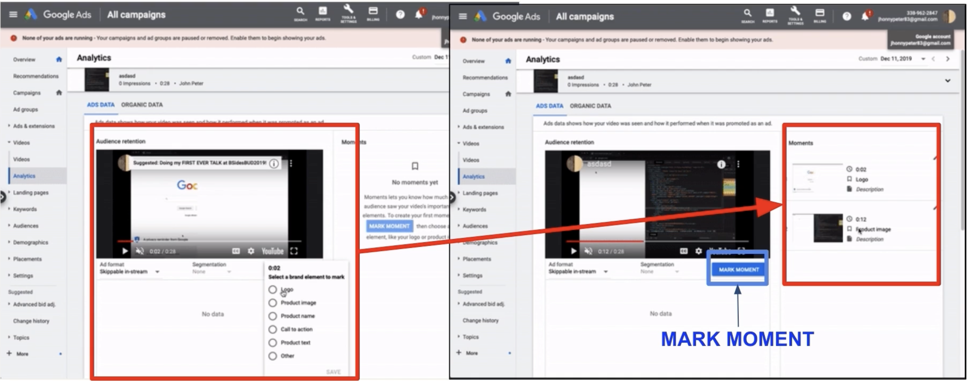This screenshot has height=381, width=967.
Task: Expand the video details chevron in right window
Action: point(948,81)
